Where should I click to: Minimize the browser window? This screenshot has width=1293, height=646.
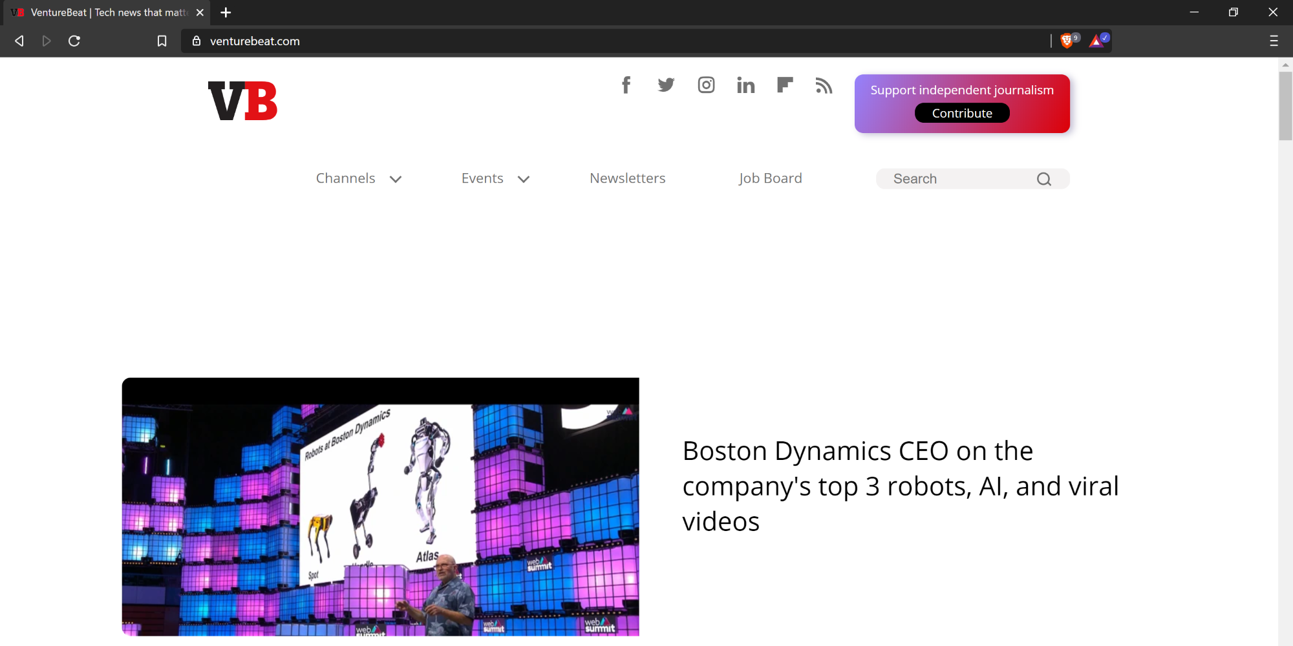(1194, 12)
